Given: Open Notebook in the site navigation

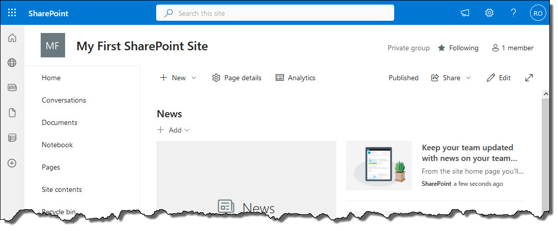Looking at the screenshot, I should point(57,145).
